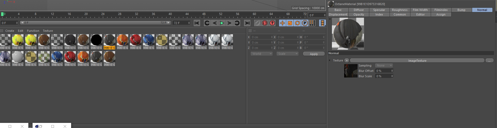Switch to the Roughness tab

400,10
